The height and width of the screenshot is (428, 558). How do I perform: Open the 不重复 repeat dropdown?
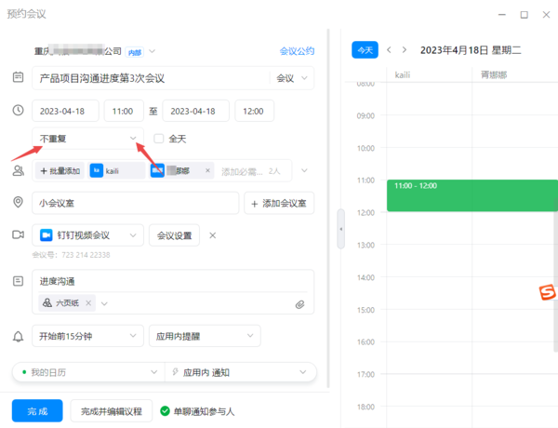pos(87,139)
